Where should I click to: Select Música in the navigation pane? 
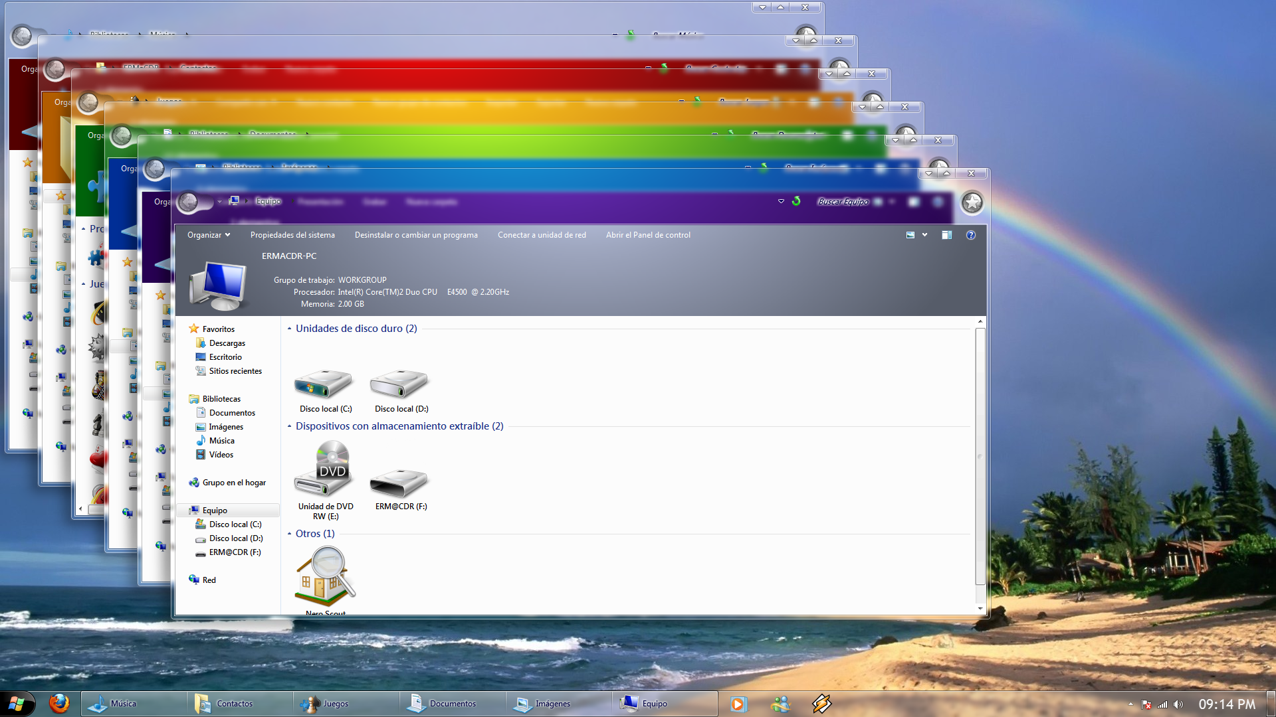[x=215, y=441]
